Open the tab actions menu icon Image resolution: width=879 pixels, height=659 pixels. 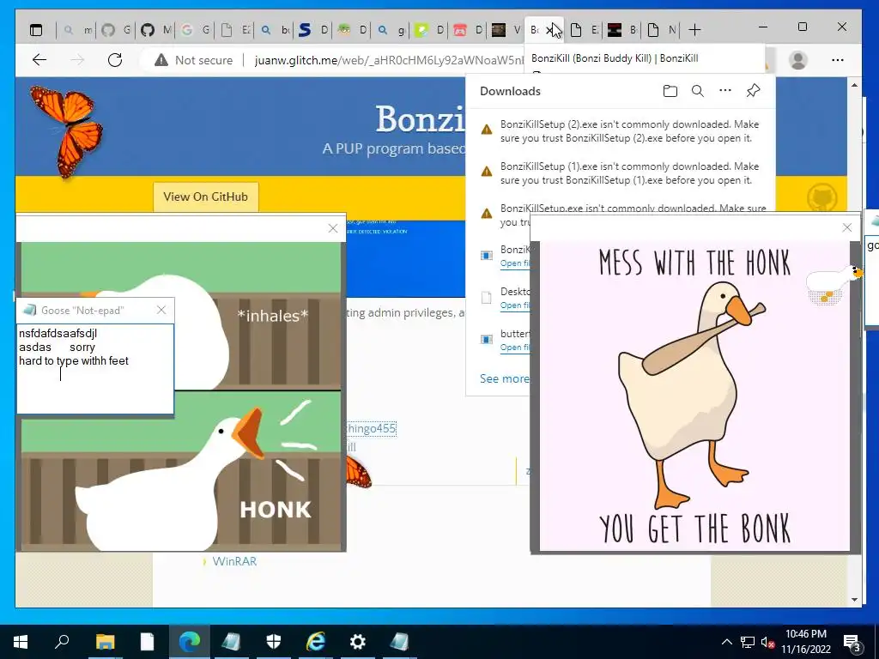(x=36, y=30)
